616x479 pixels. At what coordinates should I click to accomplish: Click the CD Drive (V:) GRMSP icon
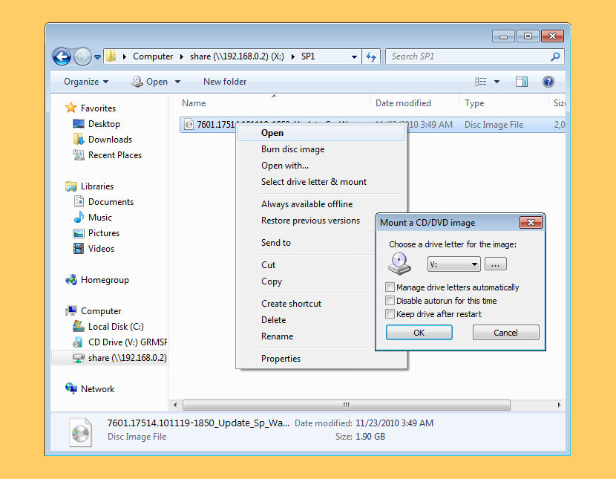(x=79, y=342)
